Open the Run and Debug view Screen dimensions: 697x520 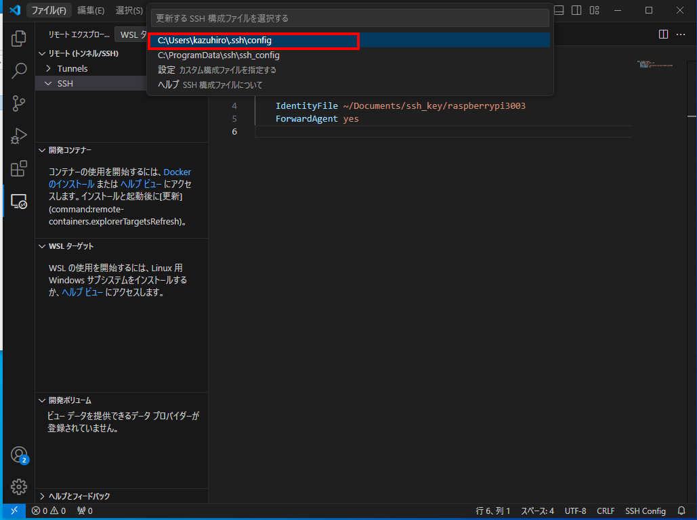(19, 136)
